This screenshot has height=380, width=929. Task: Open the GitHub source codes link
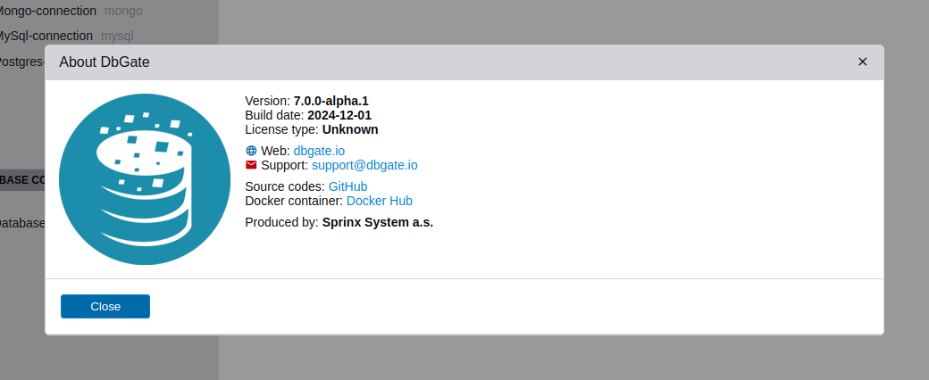(x=347, y=186)
